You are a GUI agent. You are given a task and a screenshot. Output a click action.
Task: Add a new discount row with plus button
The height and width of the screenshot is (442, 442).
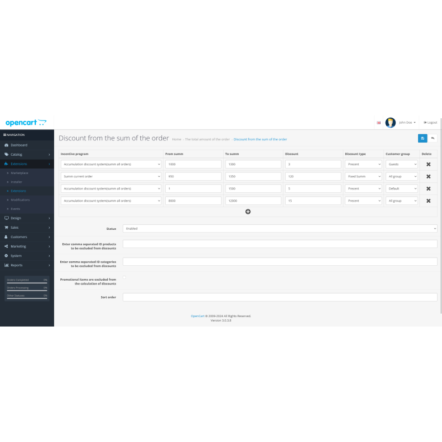(x=248, y=212)
